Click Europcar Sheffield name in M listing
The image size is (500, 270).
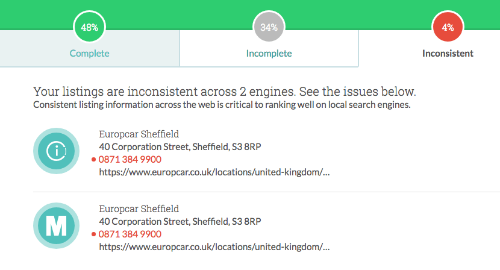(139, 209)
